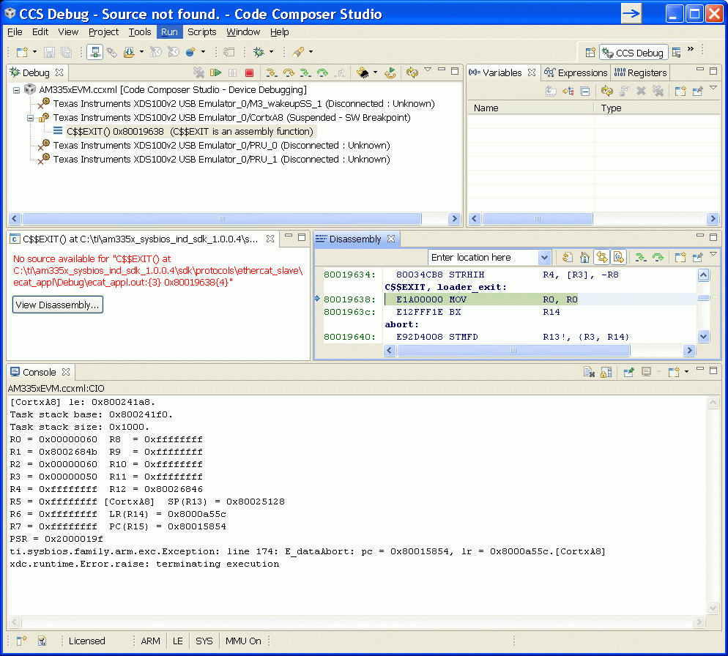Select the M3_wakeupSS_1 emulator tree row
Screen dimensions: 728x656
[243, 104]
